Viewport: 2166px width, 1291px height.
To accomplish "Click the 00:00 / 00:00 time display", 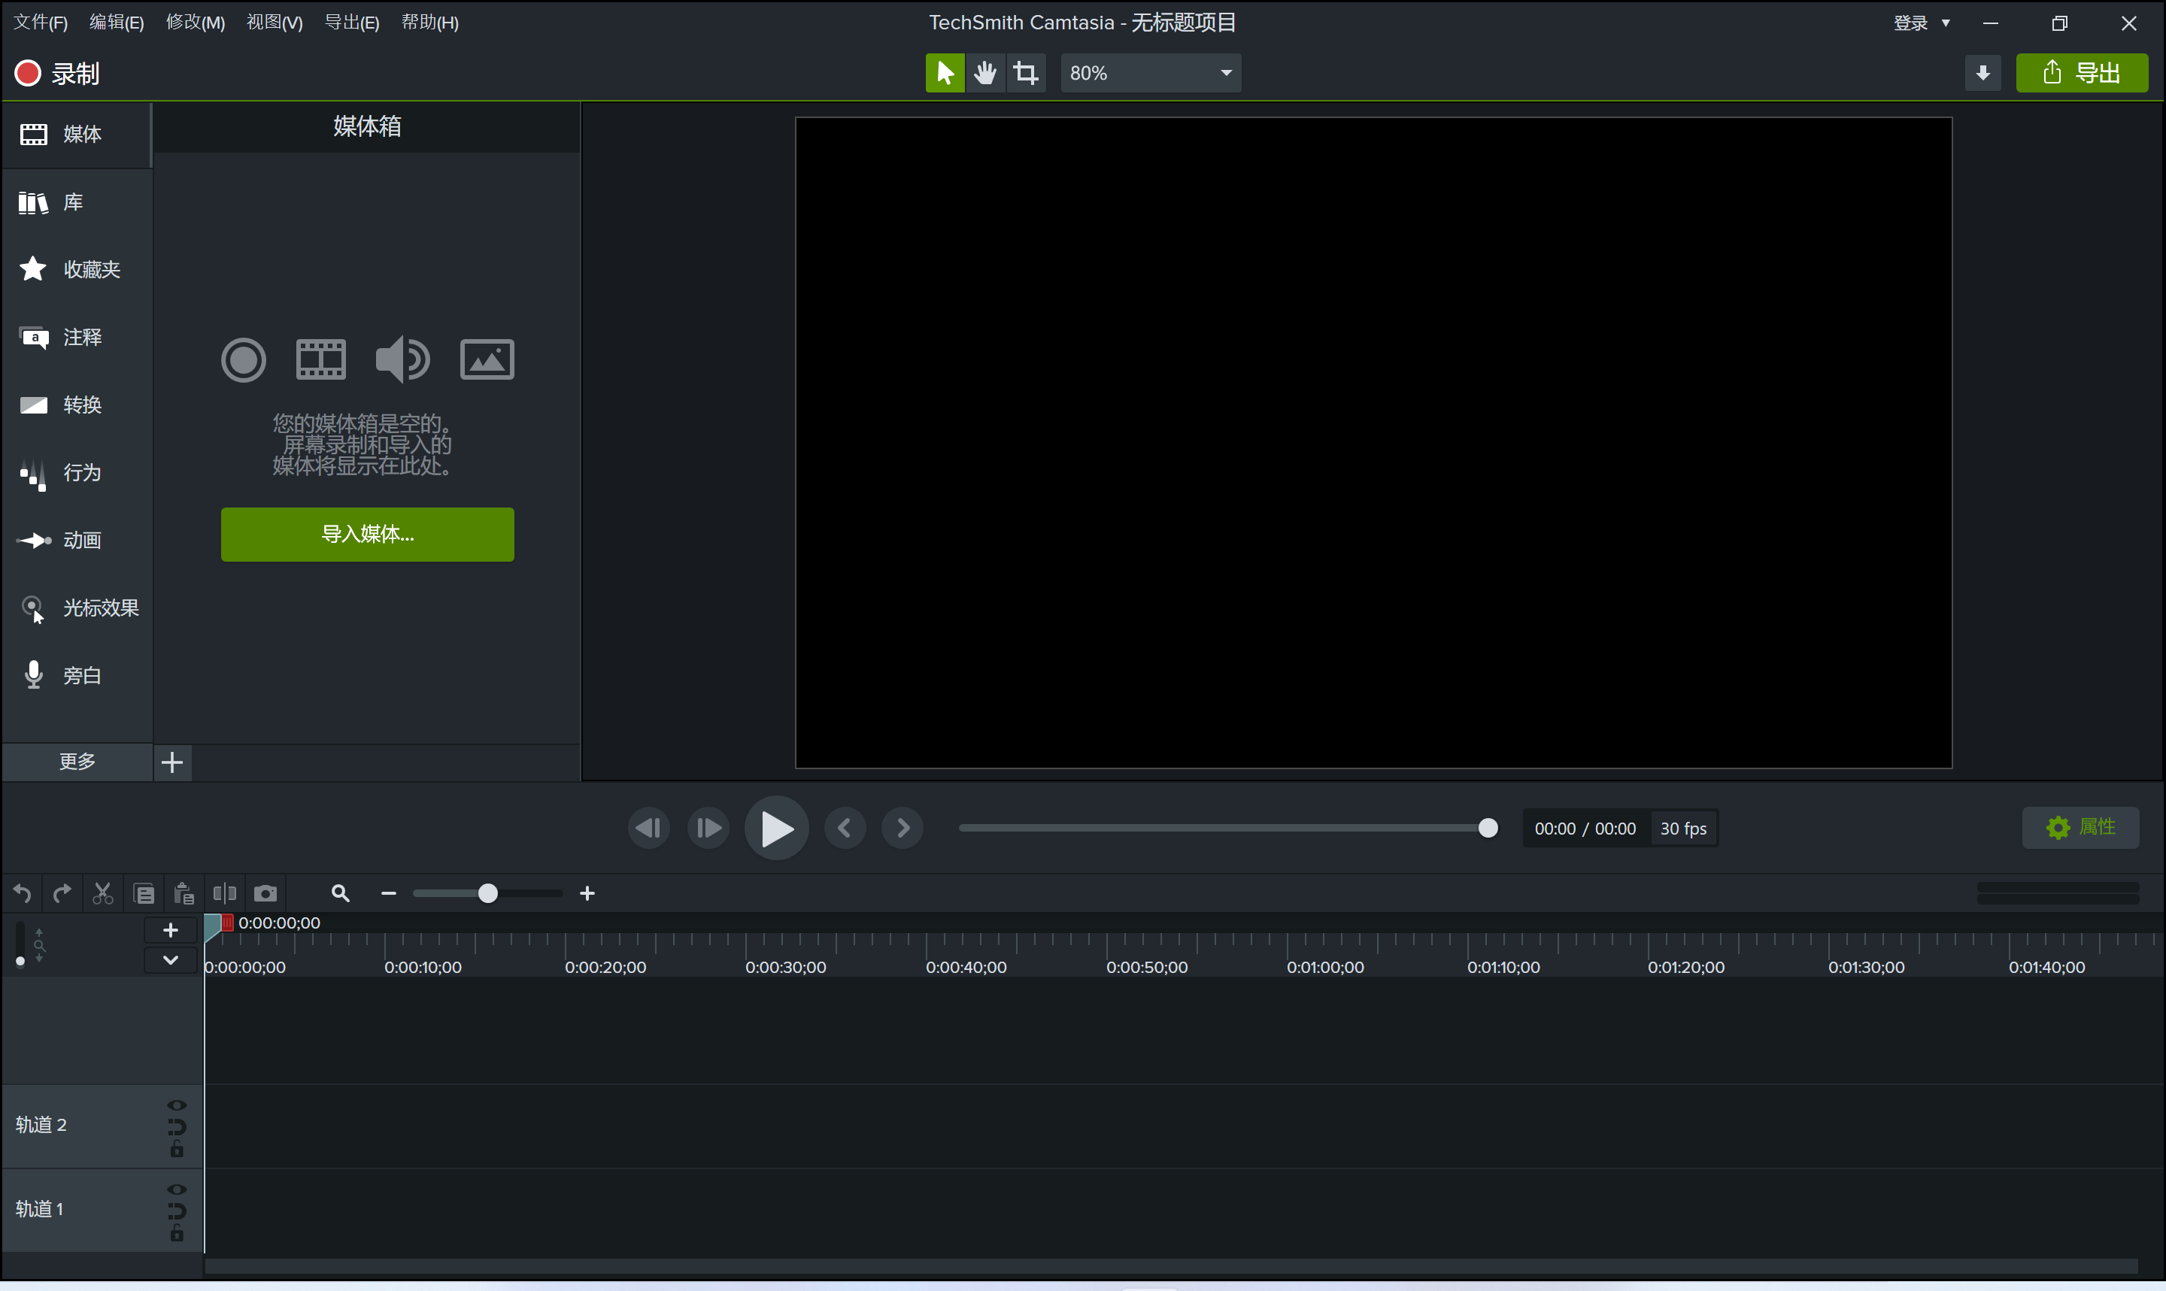I will click(1585, 829).
